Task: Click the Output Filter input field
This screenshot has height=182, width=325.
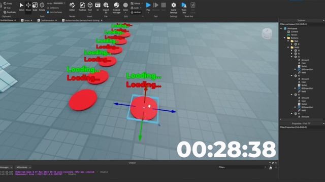Action: click(x=242, y=167)
